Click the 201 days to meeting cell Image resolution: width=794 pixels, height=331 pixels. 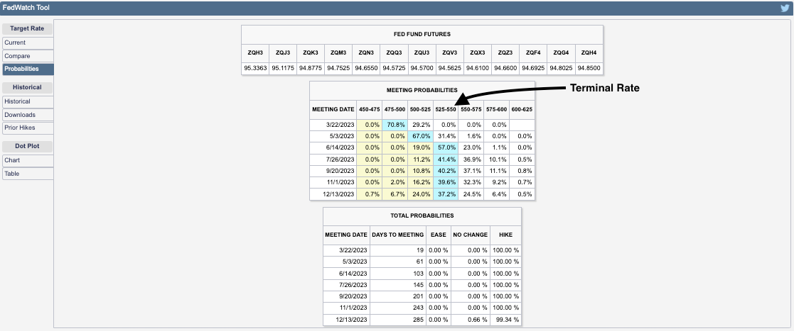tap(397, 297)
